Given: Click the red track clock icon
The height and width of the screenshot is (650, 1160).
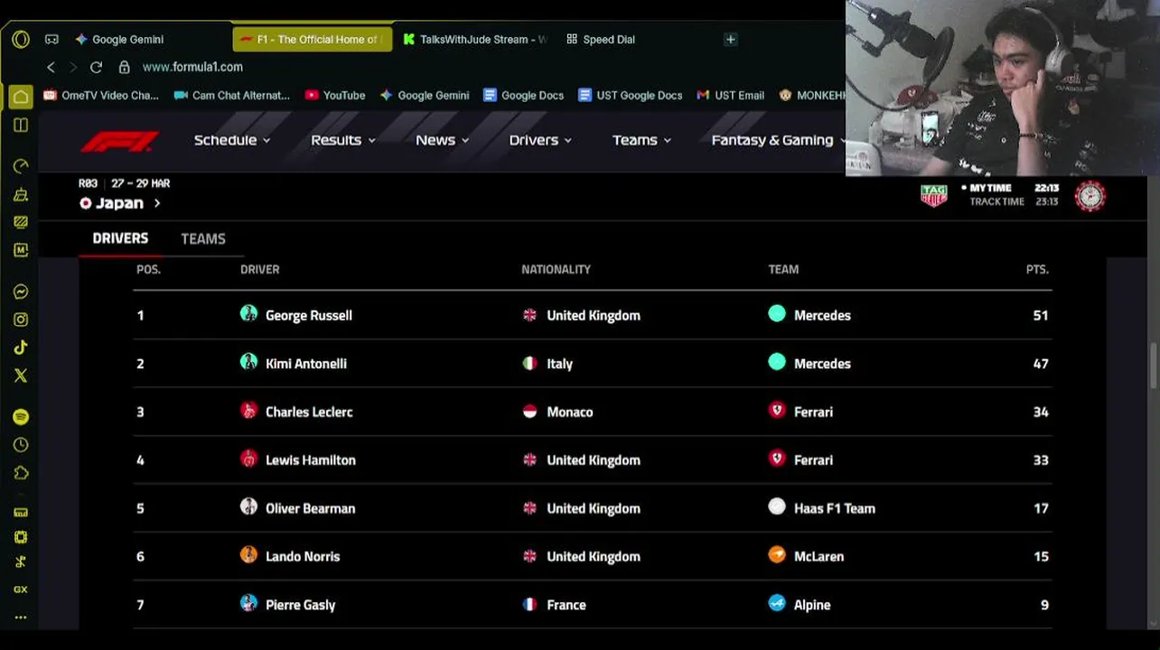Looking at the screenshot, I should point(1090,196).
